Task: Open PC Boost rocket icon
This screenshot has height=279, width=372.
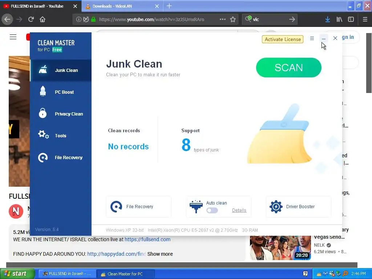Action: coord(43,92)
